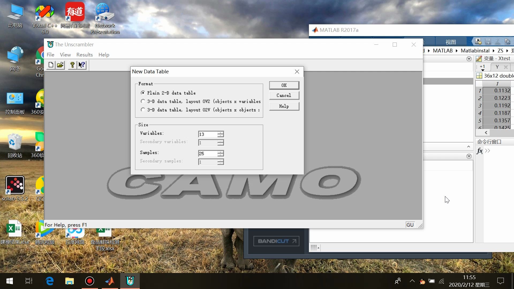This screenshot has width=514, height=289.
Task: Click the 食品鲜味检测手段 Excel icon
Action: pos(104,233)
